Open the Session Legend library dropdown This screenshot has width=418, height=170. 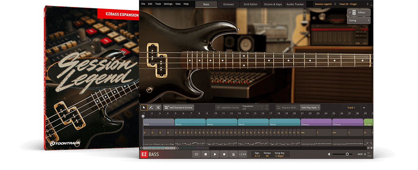click(x=325, y=4)
